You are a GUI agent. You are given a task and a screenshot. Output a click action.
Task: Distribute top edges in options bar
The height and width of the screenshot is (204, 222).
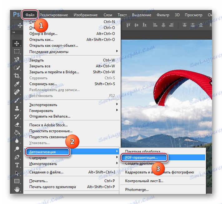coord(185,25)
